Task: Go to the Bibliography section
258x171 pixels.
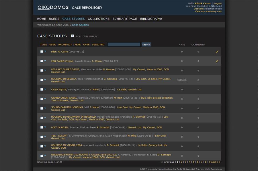Action: [151, 19]
